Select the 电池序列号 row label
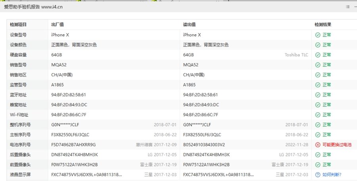 pyautogui.click(x=21, y=144)
